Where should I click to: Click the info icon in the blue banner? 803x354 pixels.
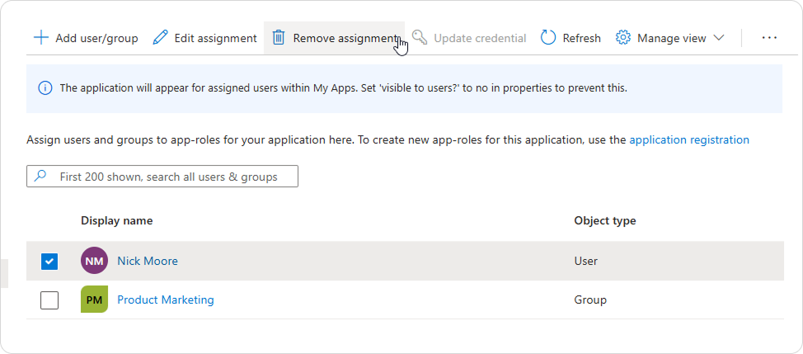pyautogui.click(x=45, y=88)
